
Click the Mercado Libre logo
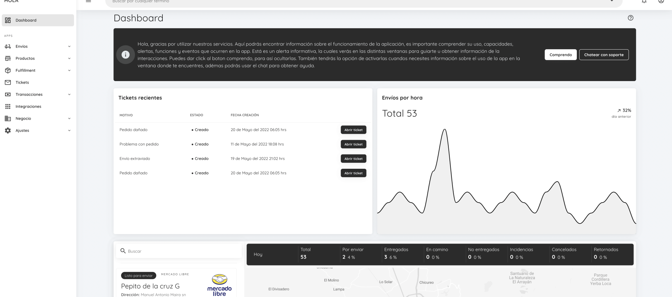[219, 285]
